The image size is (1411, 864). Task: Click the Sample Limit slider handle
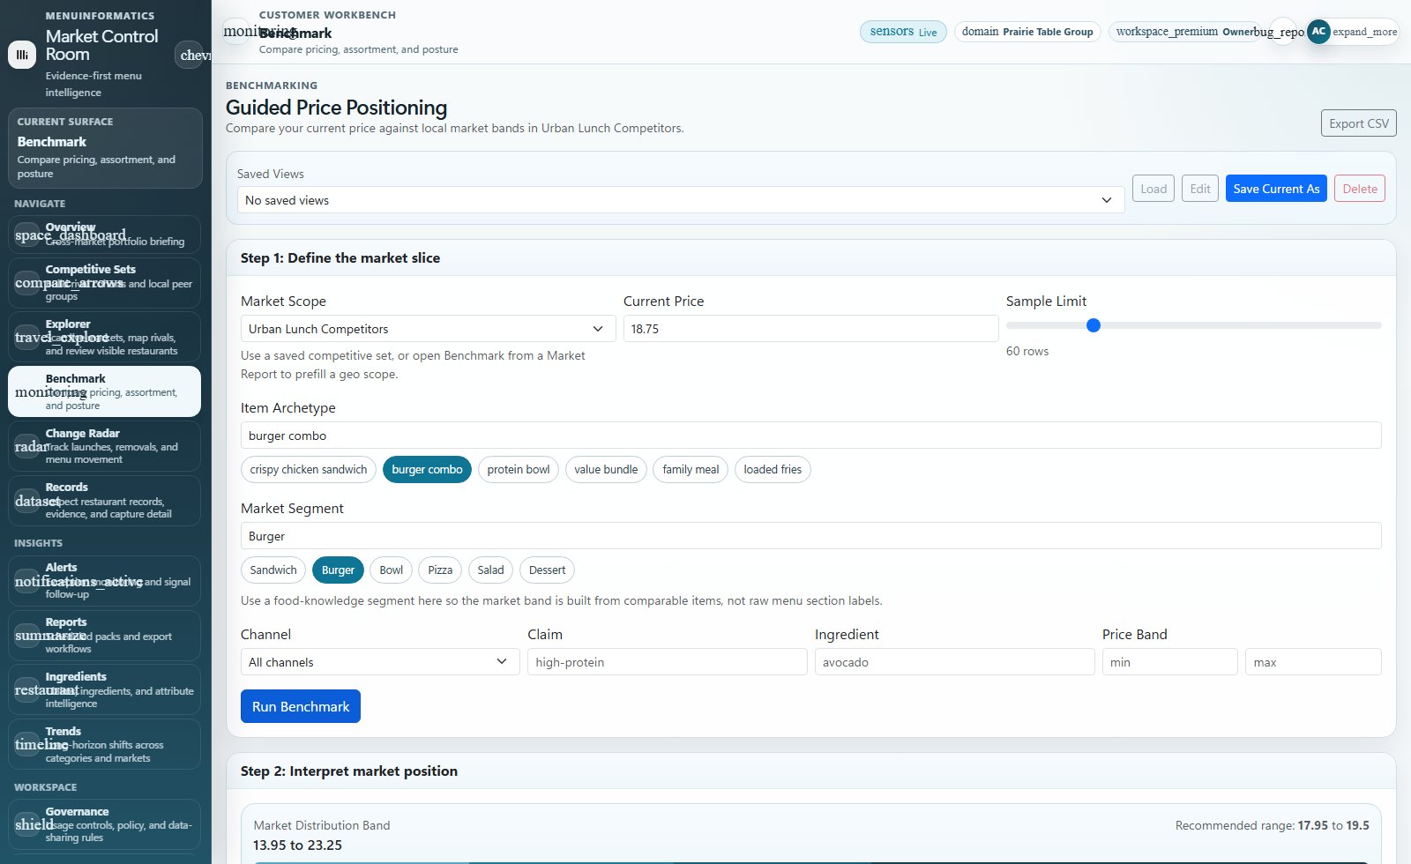pyautogui.click(x=1094, y=325)
